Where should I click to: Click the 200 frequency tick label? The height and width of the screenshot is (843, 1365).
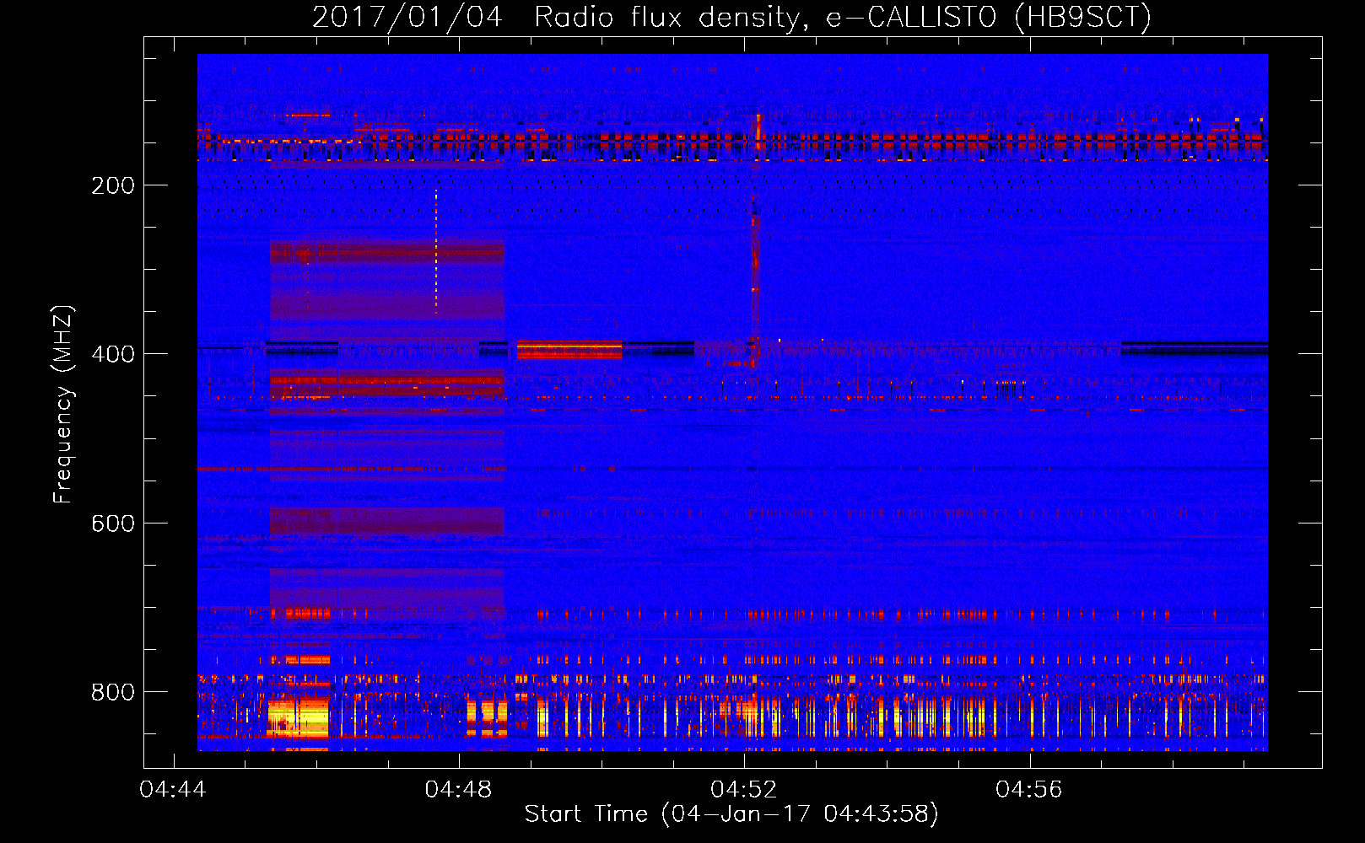click(113, 185)
